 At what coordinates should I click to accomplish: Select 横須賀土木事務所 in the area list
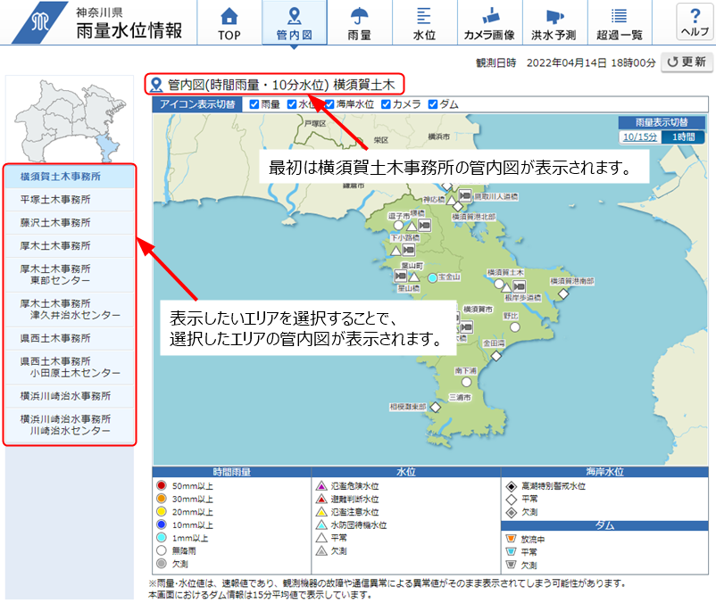(70, 177)
